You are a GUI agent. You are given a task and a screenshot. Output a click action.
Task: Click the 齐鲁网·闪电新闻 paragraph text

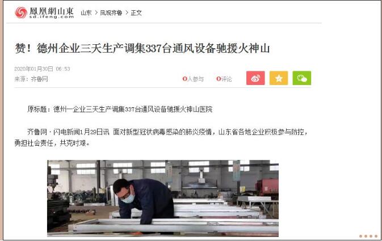click(x=161, y=138)
